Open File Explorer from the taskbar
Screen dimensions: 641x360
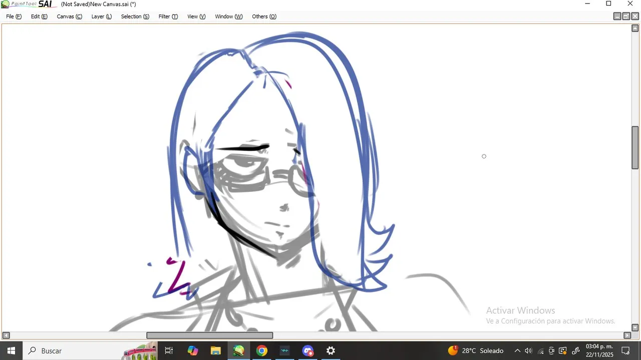point(215,350)
